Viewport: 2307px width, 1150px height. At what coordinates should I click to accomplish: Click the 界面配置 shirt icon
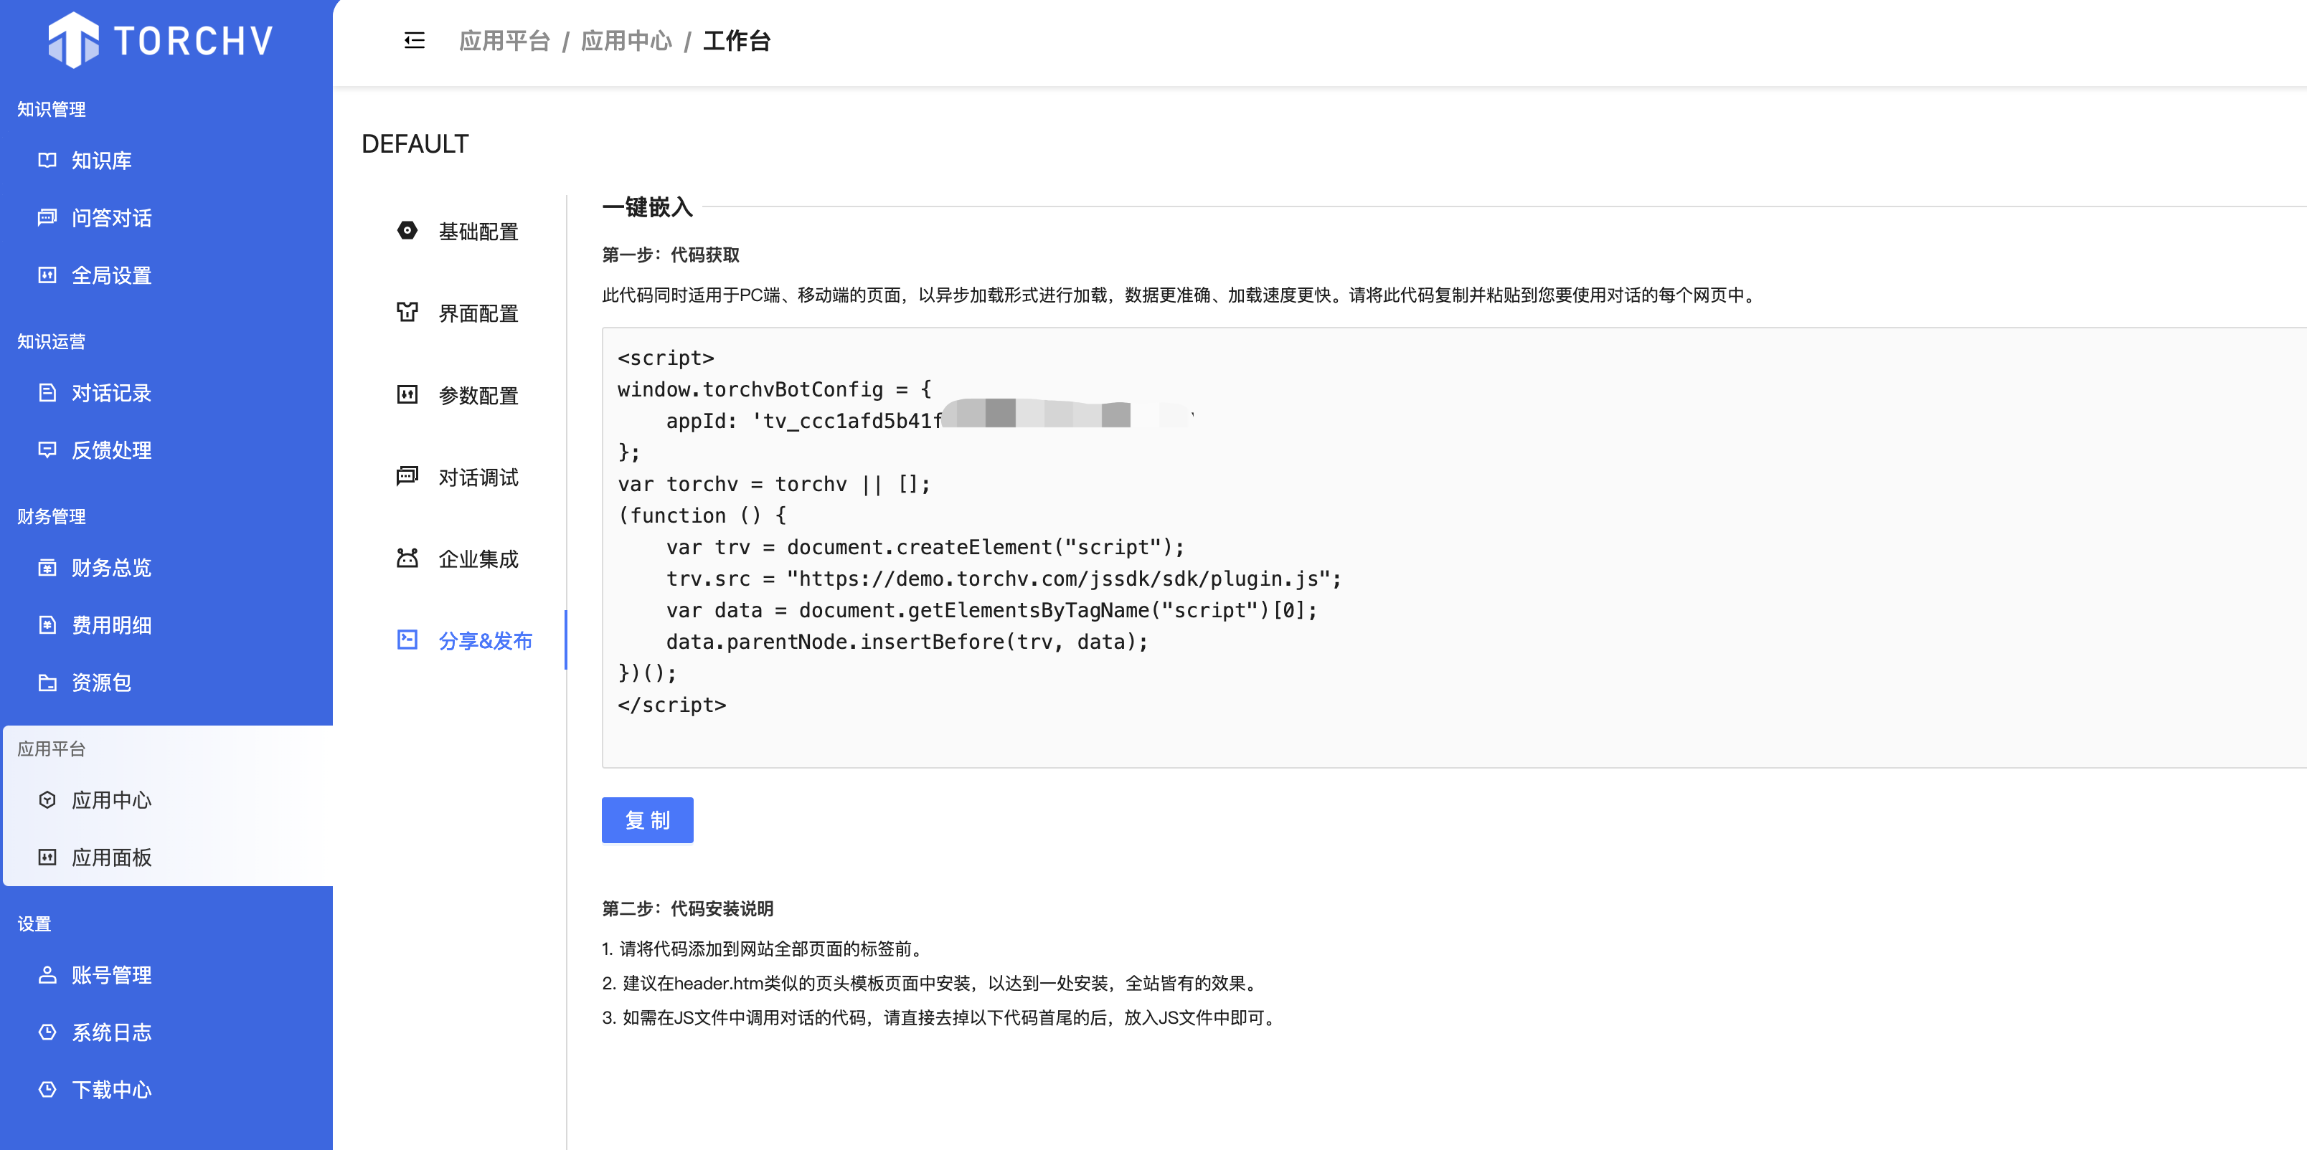(407, 313)
